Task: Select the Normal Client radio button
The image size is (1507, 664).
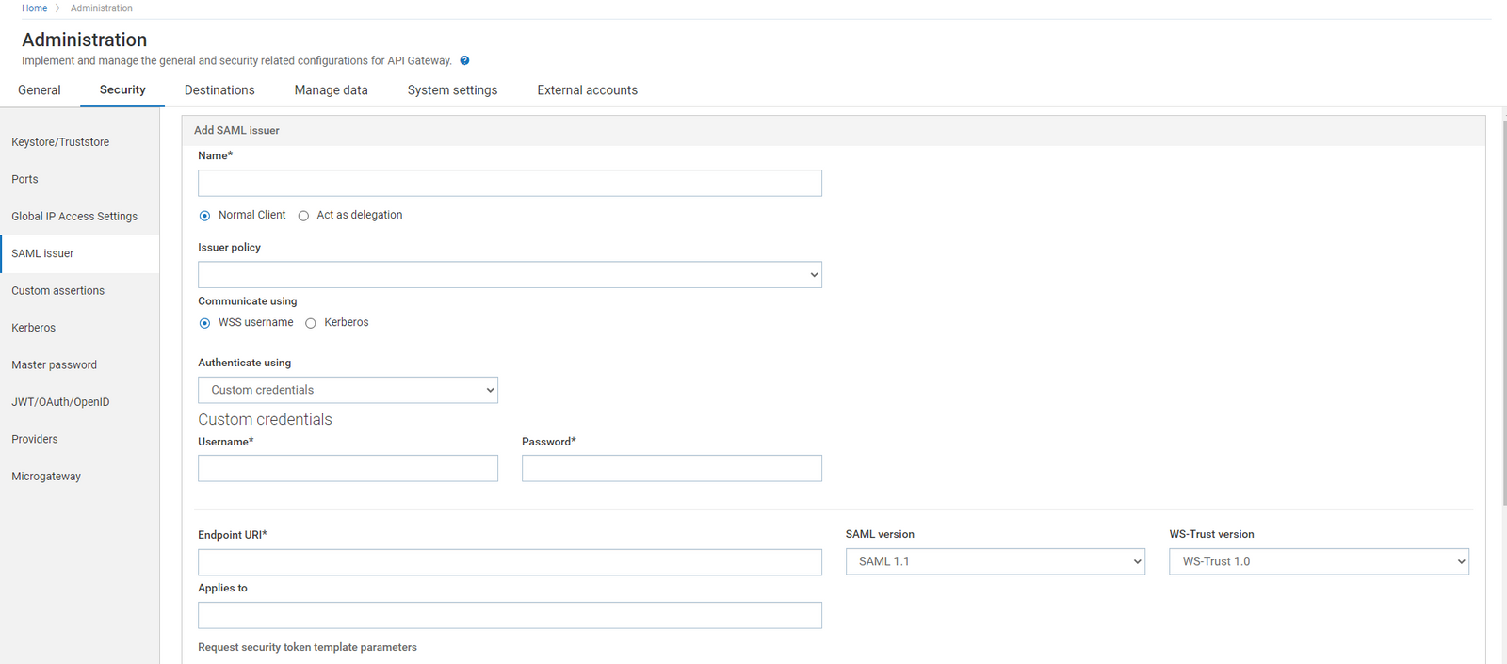Action: pos(205,216)
